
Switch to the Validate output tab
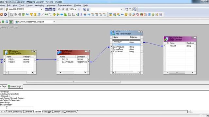click(x=38, y=112)
